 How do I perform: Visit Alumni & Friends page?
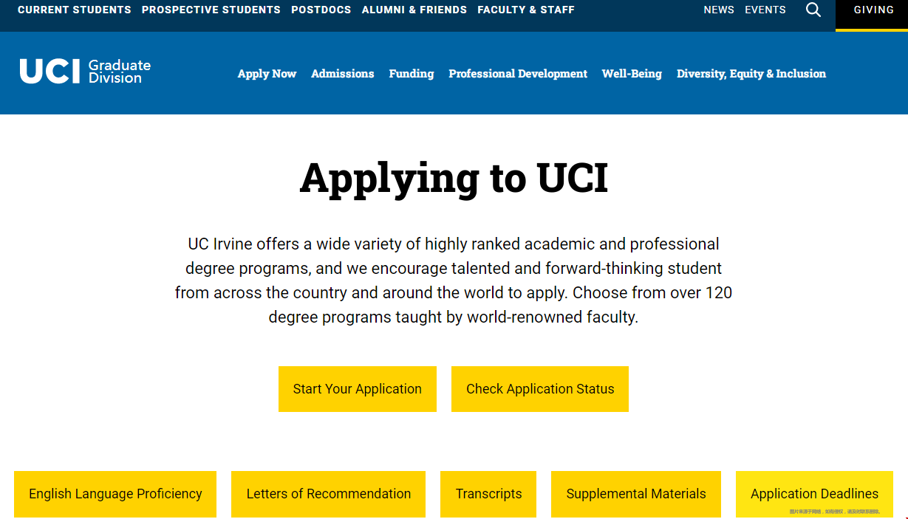[414, 10]
